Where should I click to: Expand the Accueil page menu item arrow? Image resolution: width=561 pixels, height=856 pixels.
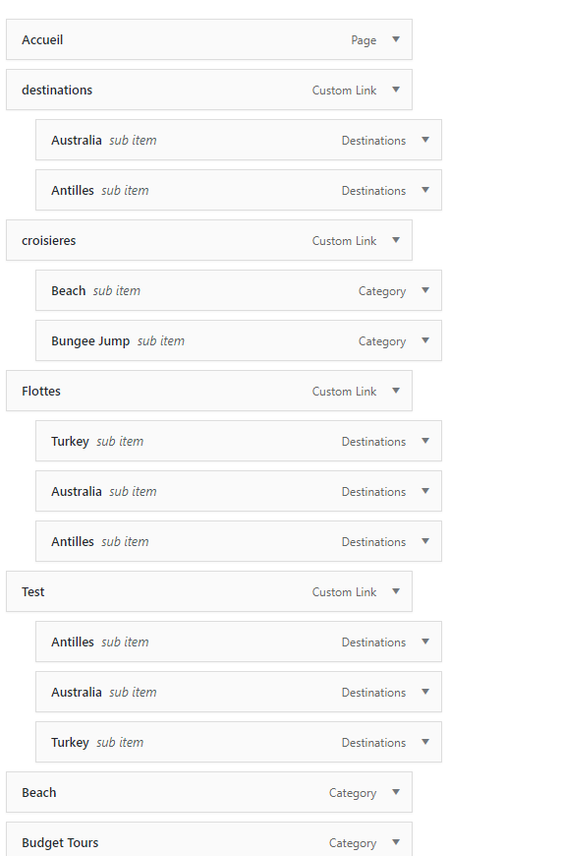(396, 39)
